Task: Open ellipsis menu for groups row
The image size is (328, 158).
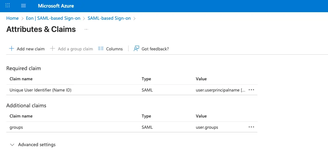Action: [x=251, y=127]
